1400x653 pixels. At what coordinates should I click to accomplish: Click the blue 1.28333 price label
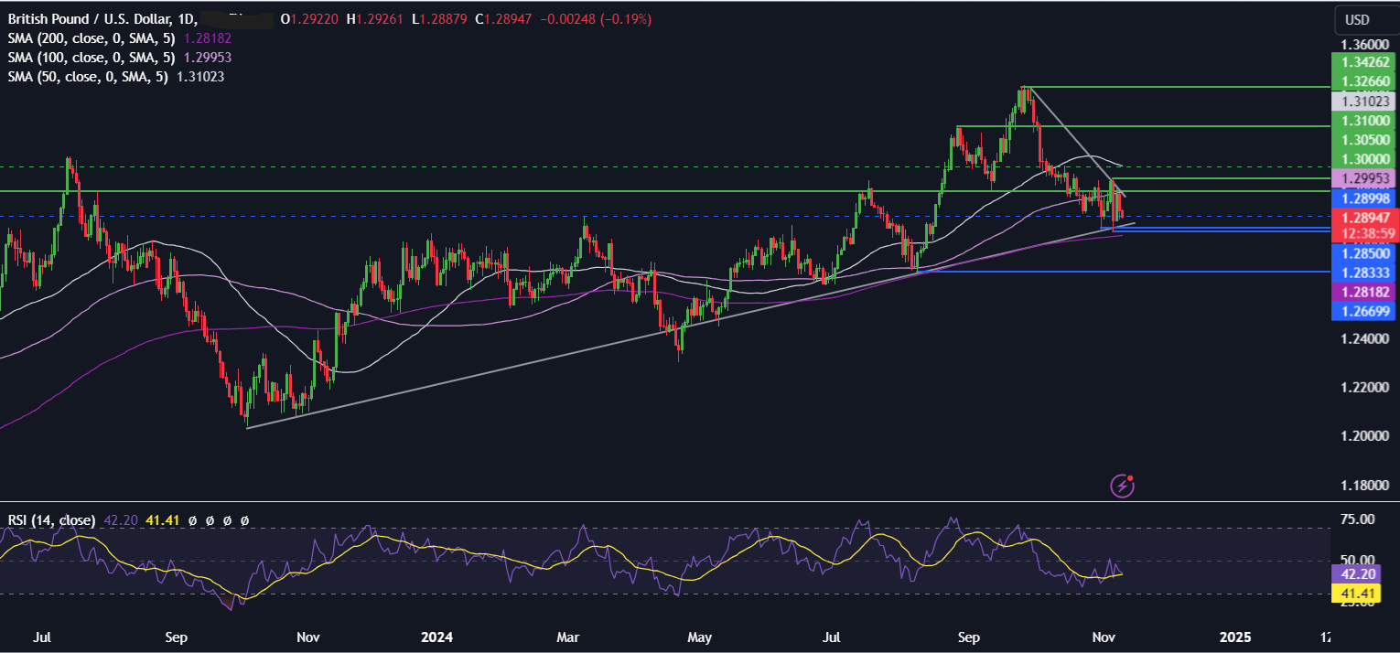[x=1366, y=272]
